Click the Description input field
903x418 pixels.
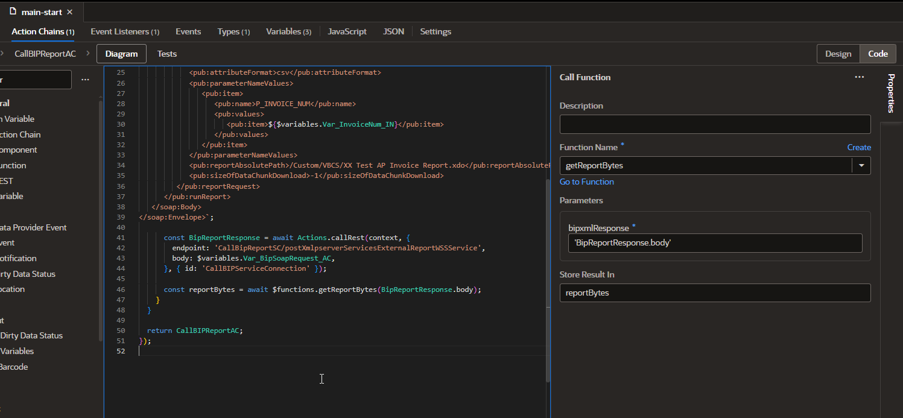pos(715,124)
